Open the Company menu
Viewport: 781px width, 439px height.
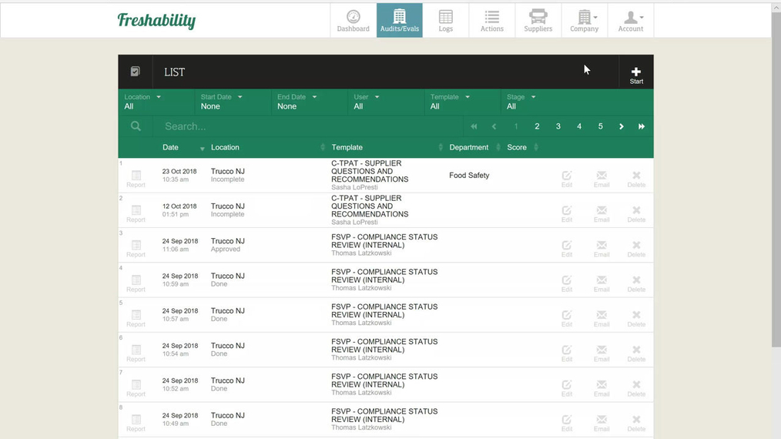[x=585, y=21]
